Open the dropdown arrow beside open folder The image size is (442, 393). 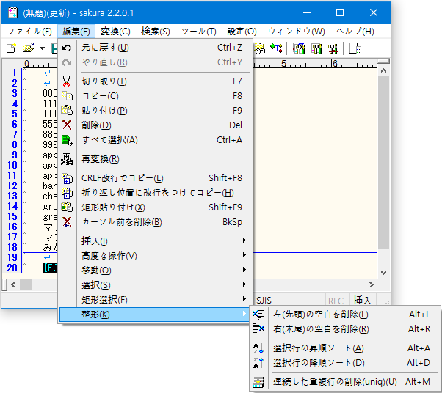pos(42,48)
